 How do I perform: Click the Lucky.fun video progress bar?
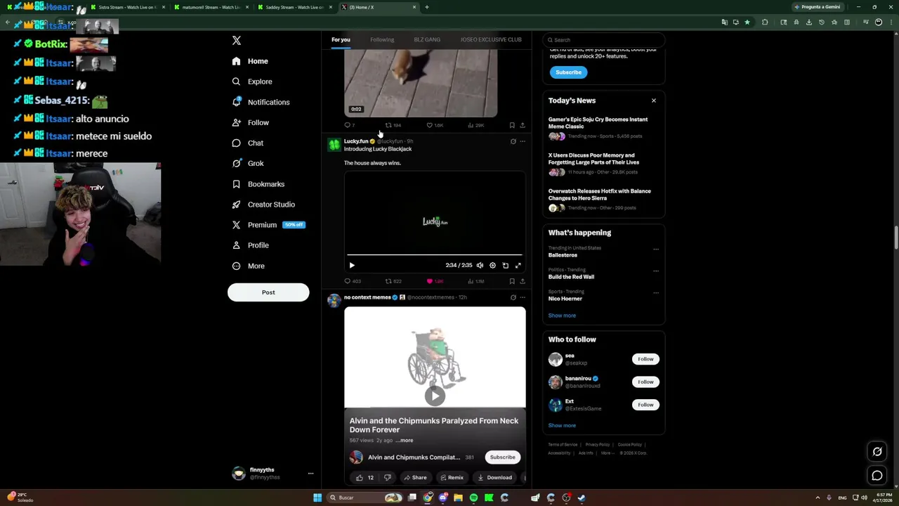click(435, 255)
